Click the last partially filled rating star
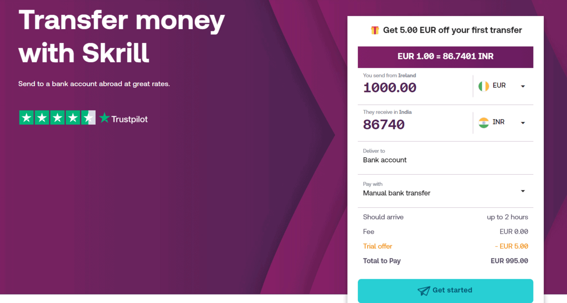 [x=88, y=117]
